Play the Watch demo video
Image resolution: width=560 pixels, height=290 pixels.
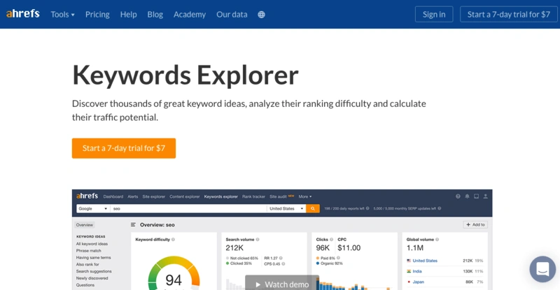click(282, 284)
